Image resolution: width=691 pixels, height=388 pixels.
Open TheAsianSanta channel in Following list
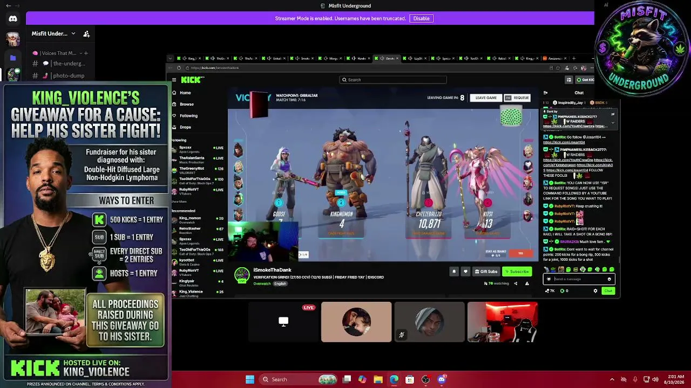tap(198, 160)
